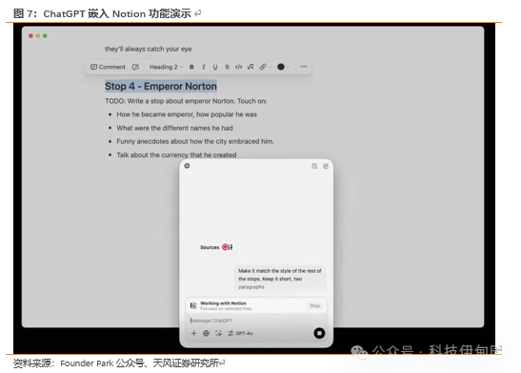Open the Heading 2 block type dropdown
This screenshot has height=373, width=521.
pyautogui.click(x=166, y=67)
